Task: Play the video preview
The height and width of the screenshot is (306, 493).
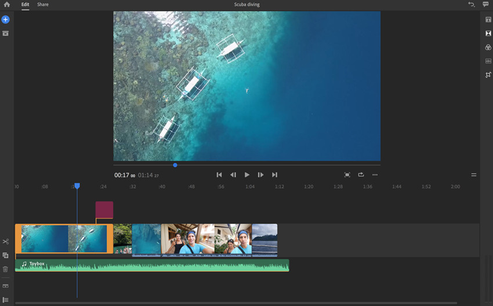Action: point(247,175)
